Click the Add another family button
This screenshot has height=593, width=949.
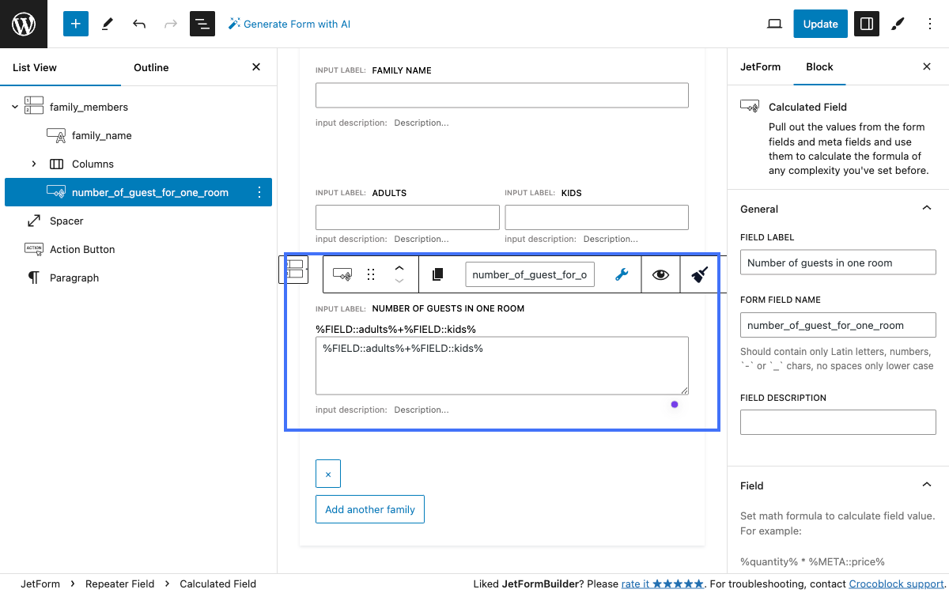[370, 509]
